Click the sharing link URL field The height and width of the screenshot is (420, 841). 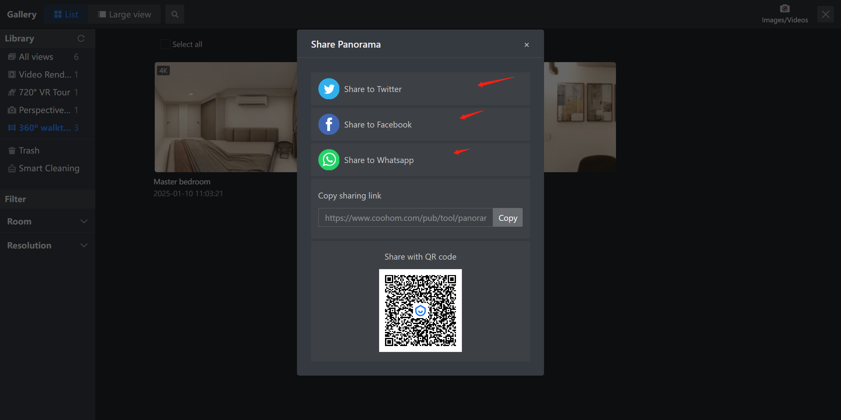pyautogui.click(x=405, y=218)
